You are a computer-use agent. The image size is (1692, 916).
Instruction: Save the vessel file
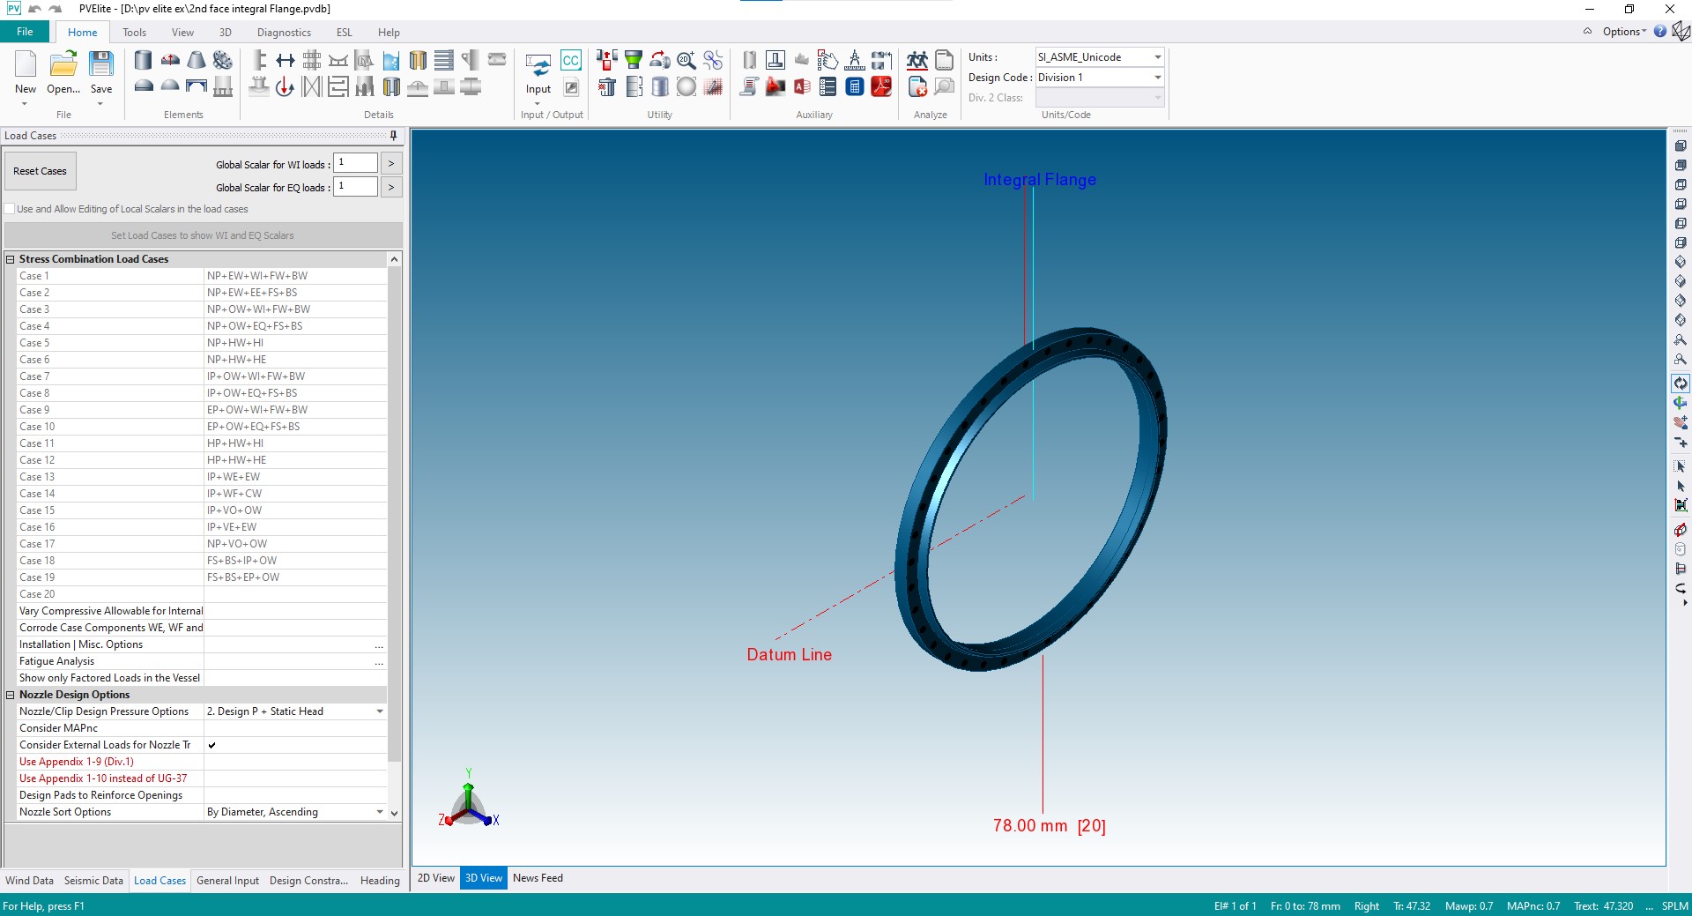coord(101,71)
